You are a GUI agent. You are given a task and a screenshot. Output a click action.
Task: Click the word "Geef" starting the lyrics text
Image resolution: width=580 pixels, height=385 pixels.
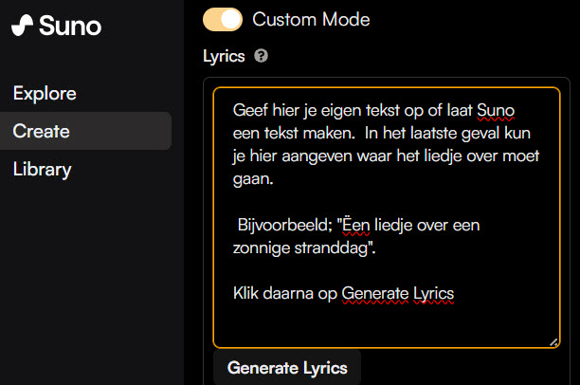(x=250, y=112)
